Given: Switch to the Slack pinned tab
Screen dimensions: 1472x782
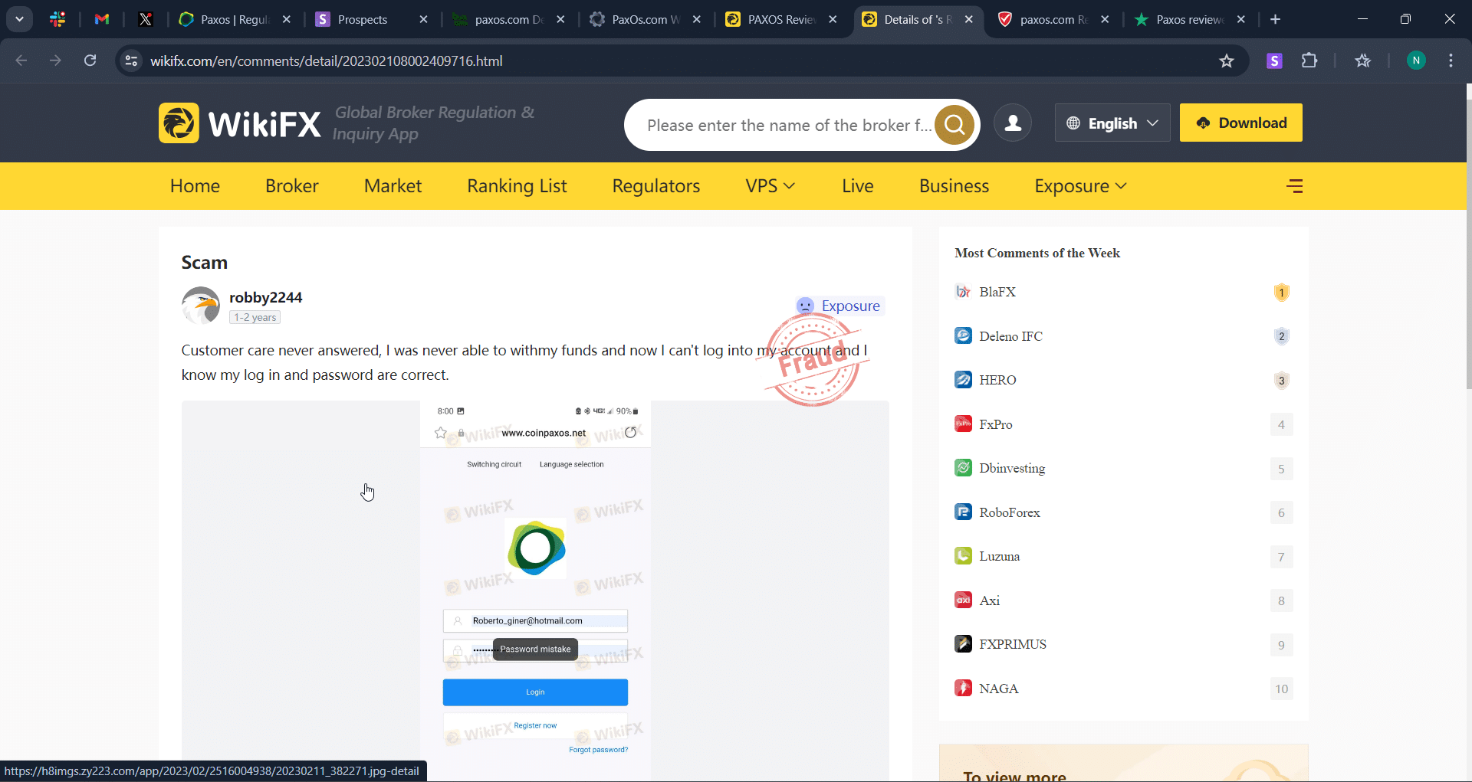Looking at the screenshot, I should [58, 19].
